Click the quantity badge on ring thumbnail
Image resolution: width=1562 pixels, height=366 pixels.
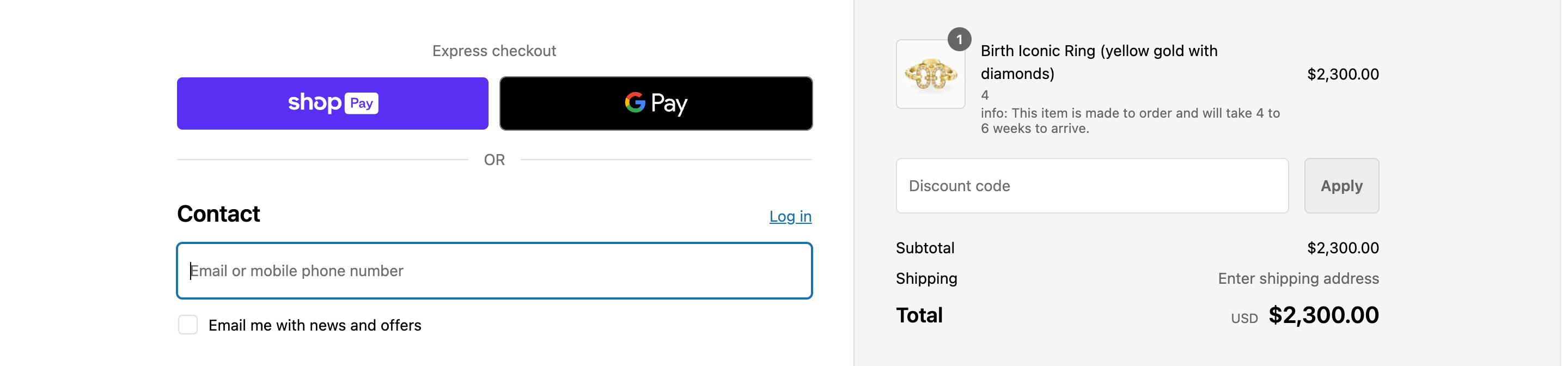pos(959,40)
